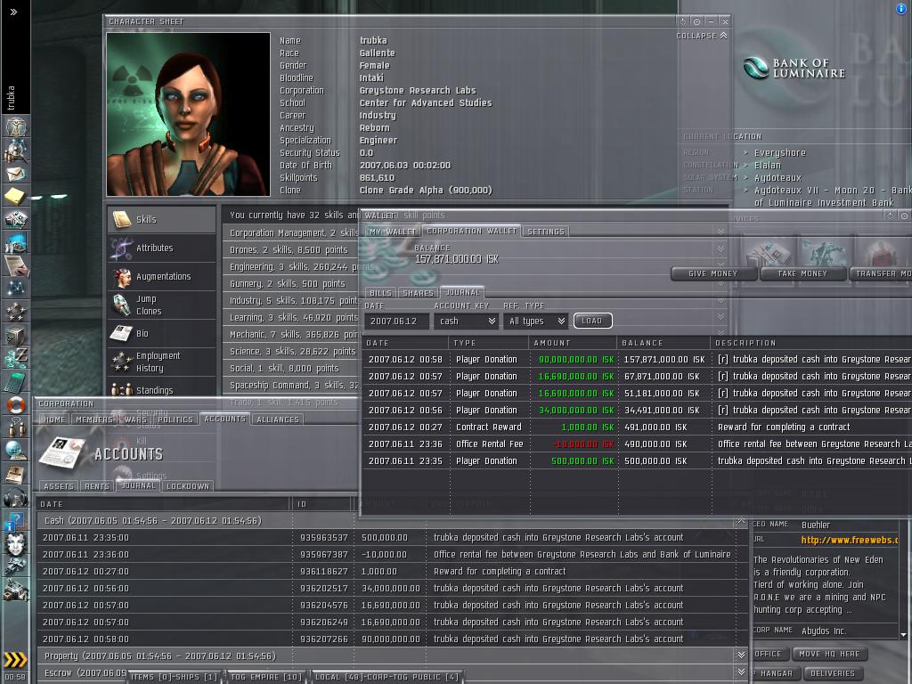The width and height of the screenshot is (912, 684).
Task: Select Augmentations in the Character Sheet
Action: pyautogui.click(x=161, y=276)
